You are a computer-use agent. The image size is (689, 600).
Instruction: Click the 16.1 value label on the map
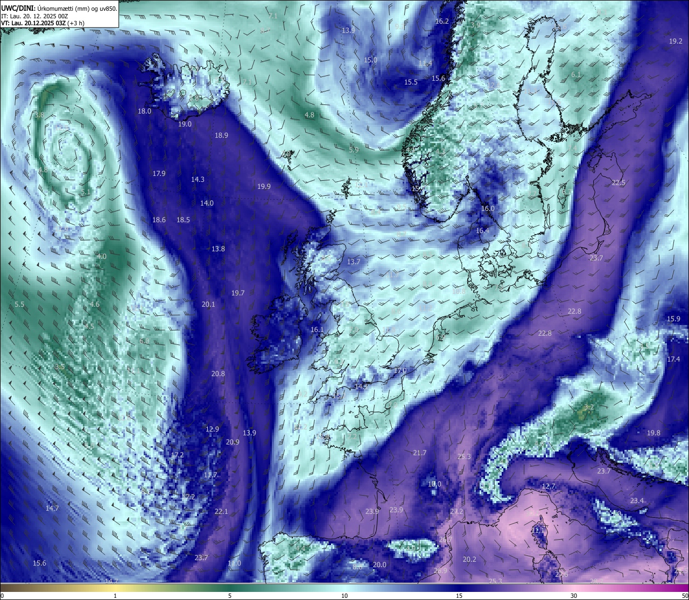(x=317, y=330)
